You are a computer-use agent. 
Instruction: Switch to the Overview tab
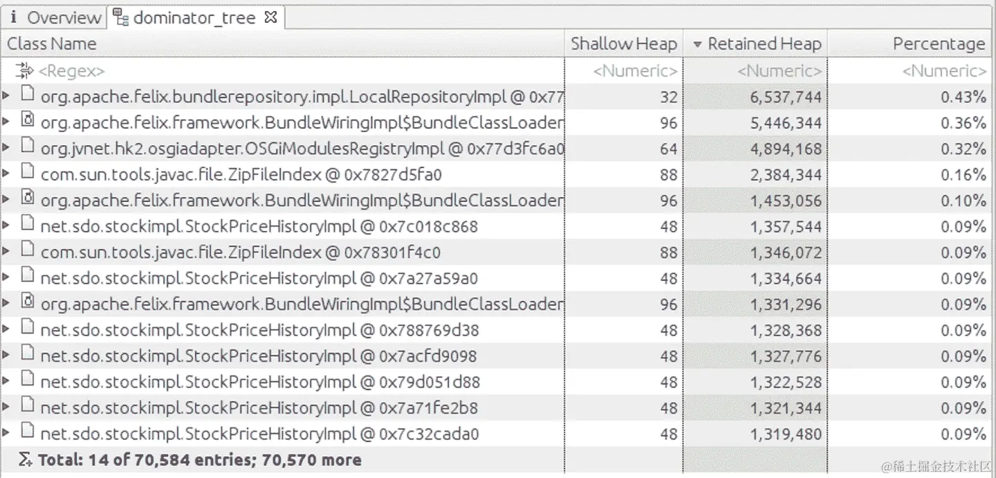[54, 17]
